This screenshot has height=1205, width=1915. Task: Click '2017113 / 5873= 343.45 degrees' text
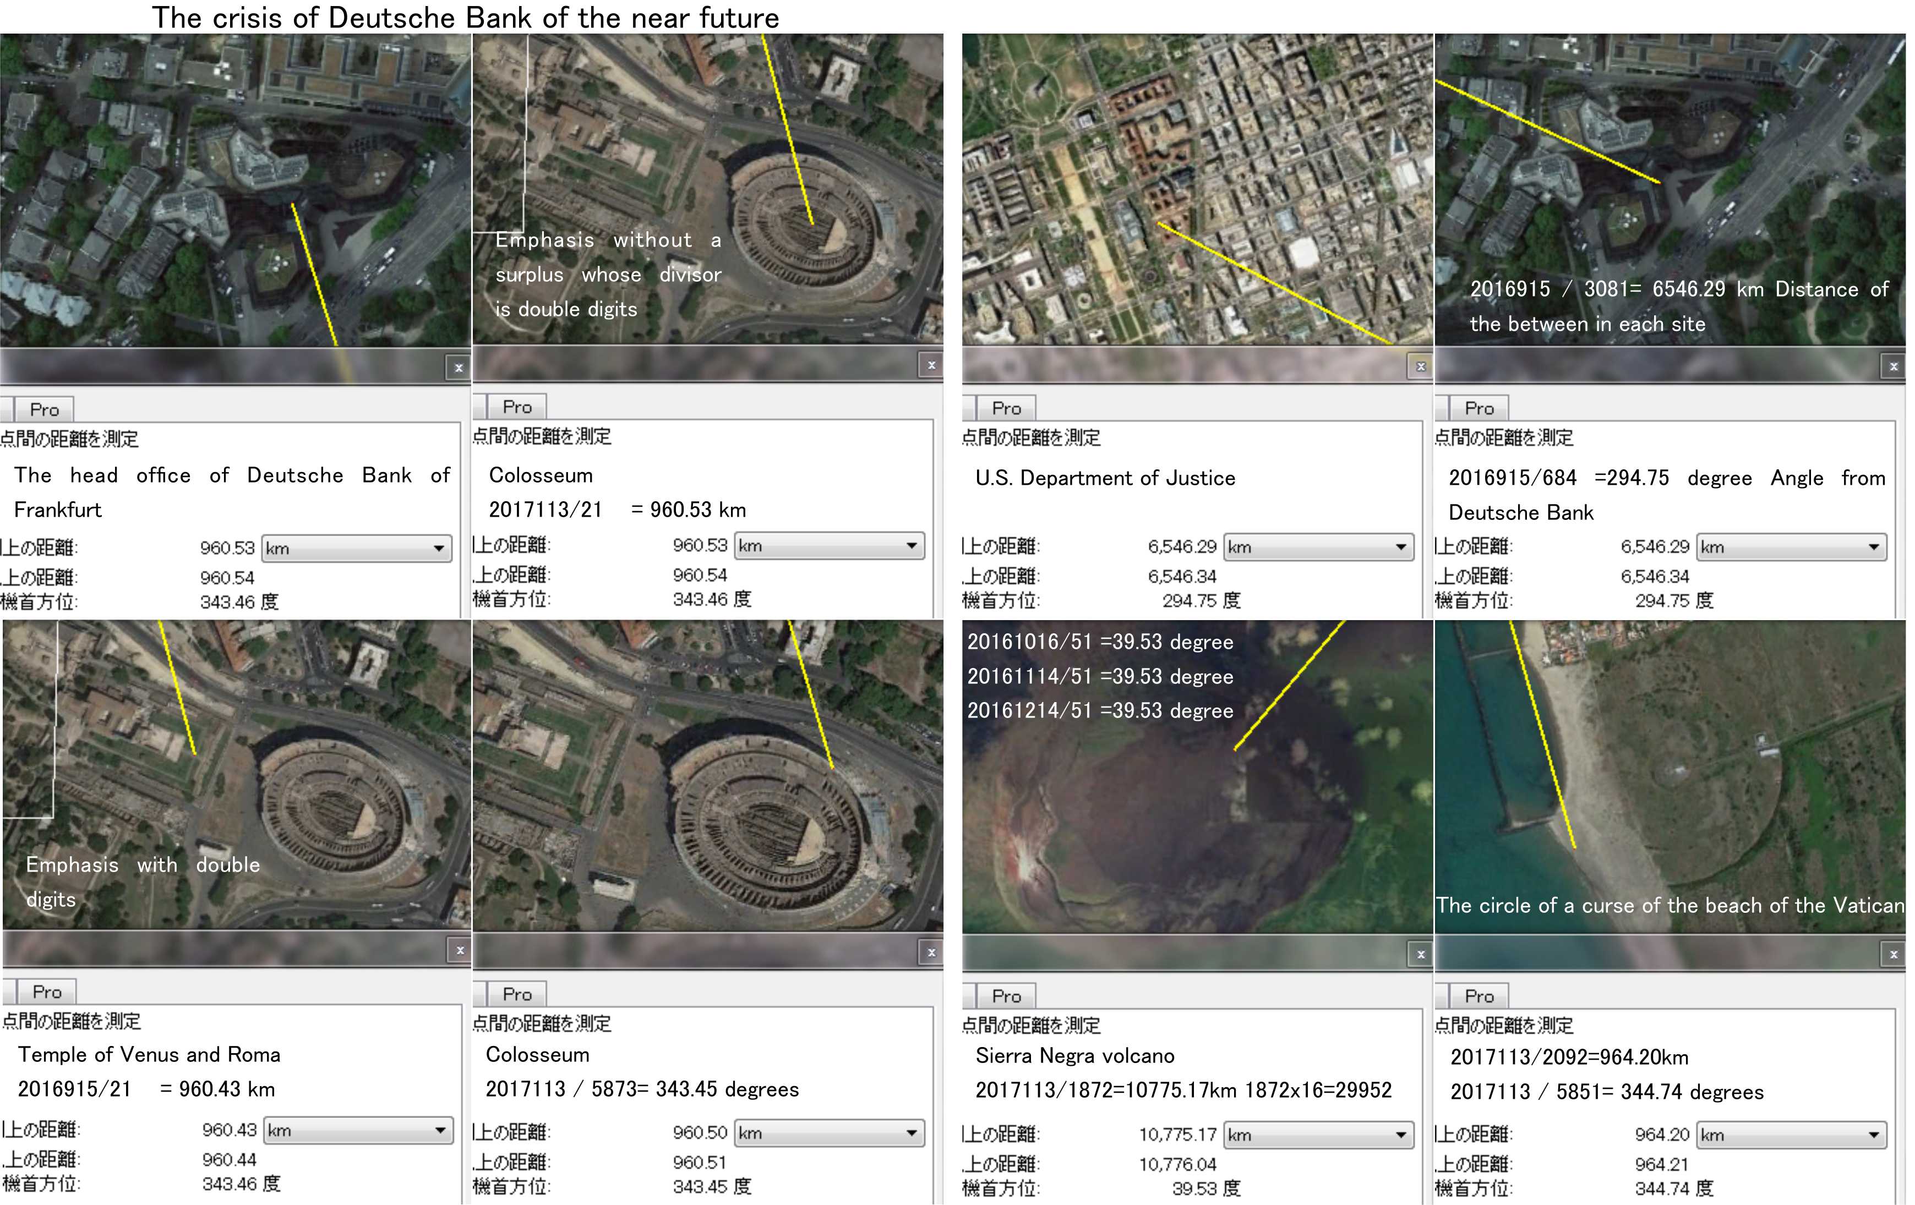click(642, 1090)
